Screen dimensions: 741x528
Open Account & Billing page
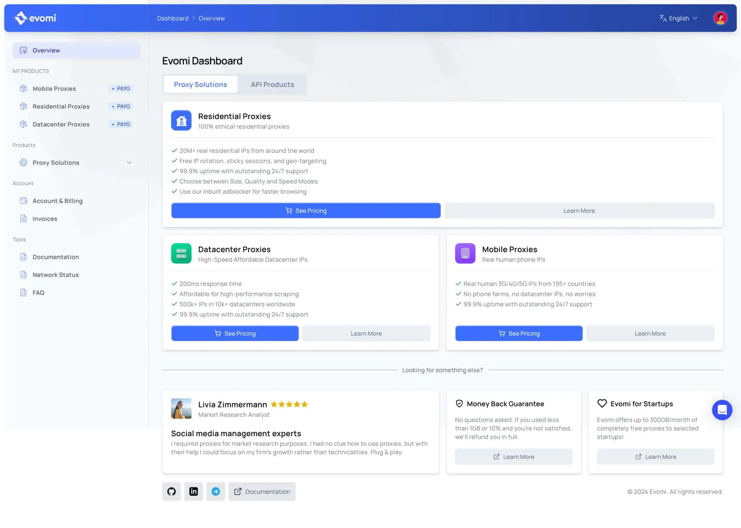pyautogui.click(x=76, y=201)
